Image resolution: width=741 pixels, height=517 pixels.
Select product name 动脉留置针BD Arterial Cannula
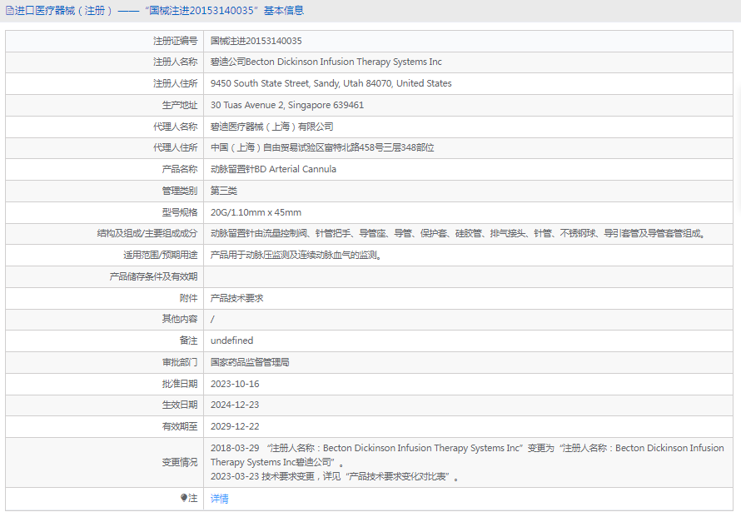pyautogui.click(x=273, y=169)
